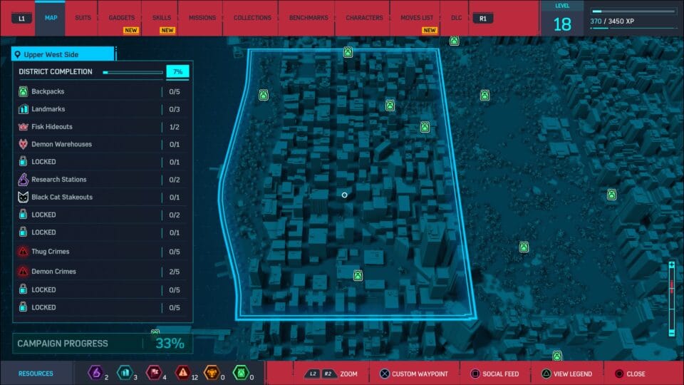Click the purple research token in Resources bar
The image size is (684, 385).
(95, 372)
